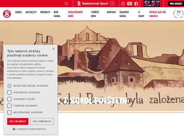
Task: Open the Pro Sokoly button
Action: point(176,4)
